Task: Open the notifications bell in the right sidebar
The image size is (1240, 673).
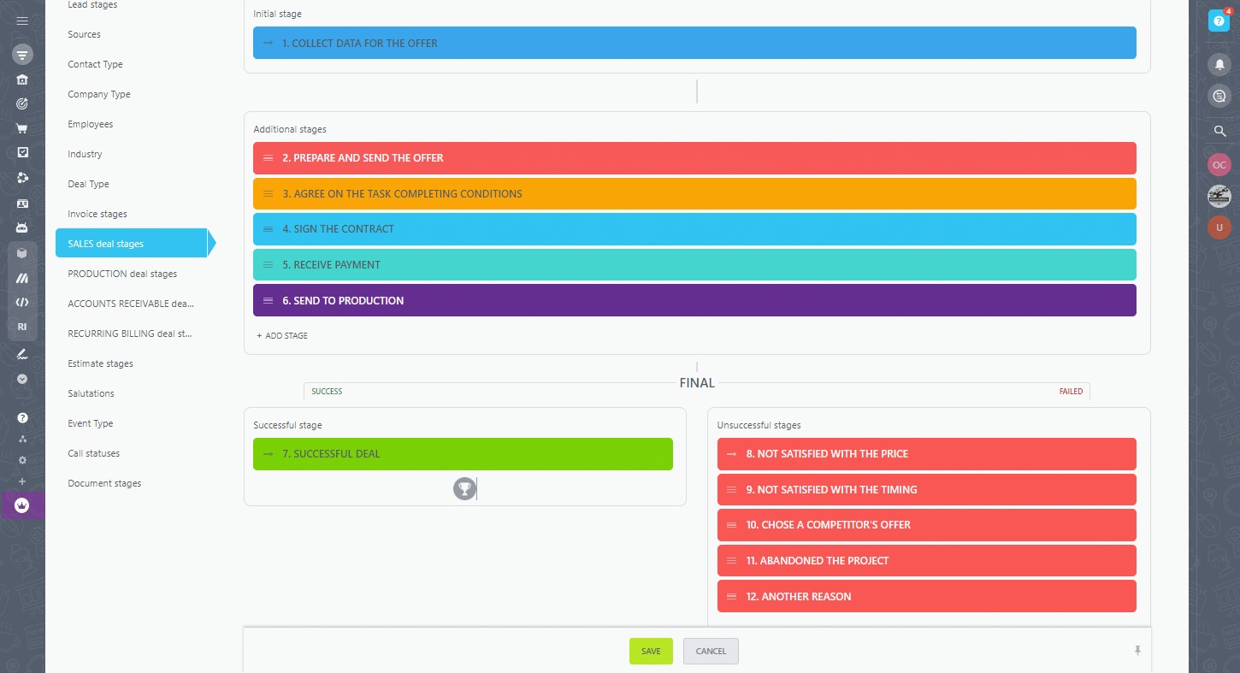Action: 1219,64
